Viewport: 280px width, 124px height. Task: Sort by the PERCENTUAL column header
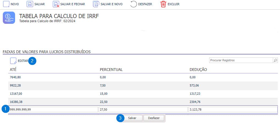111,70
